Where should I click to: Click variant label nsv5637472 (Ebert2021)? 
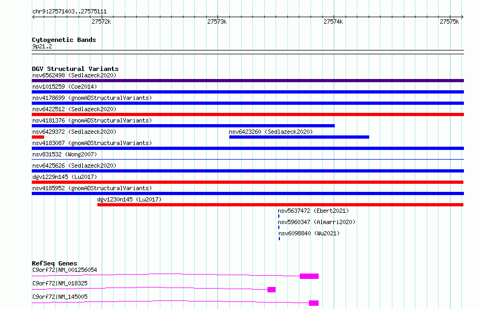(x=313, y=211)
